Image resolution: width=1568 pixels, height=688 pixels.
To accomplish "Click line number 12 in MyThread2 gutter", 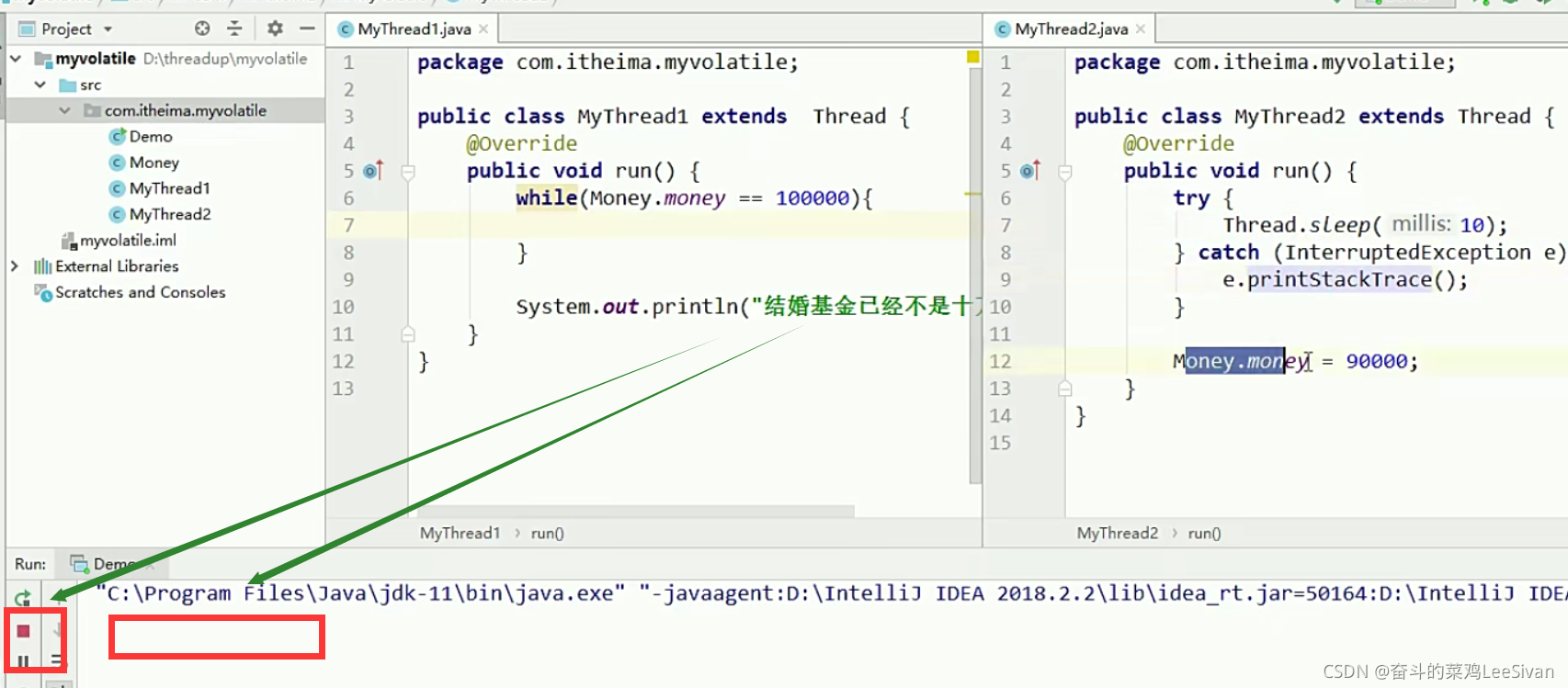I will tap(1000, 361).
